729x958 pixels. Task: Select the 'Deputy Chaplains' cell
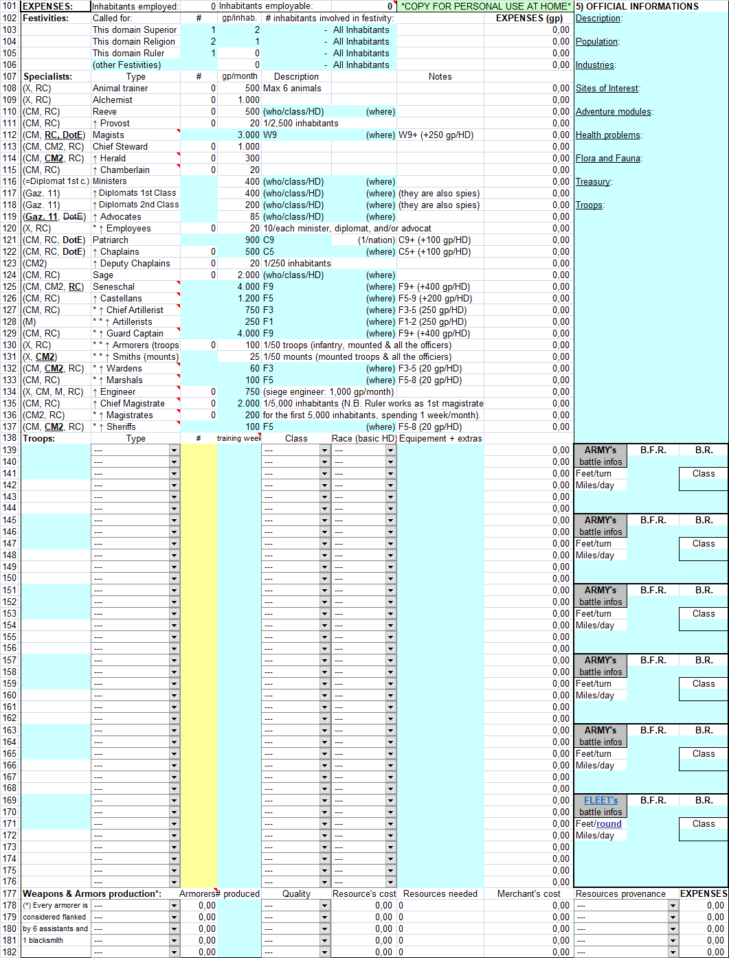136,264
